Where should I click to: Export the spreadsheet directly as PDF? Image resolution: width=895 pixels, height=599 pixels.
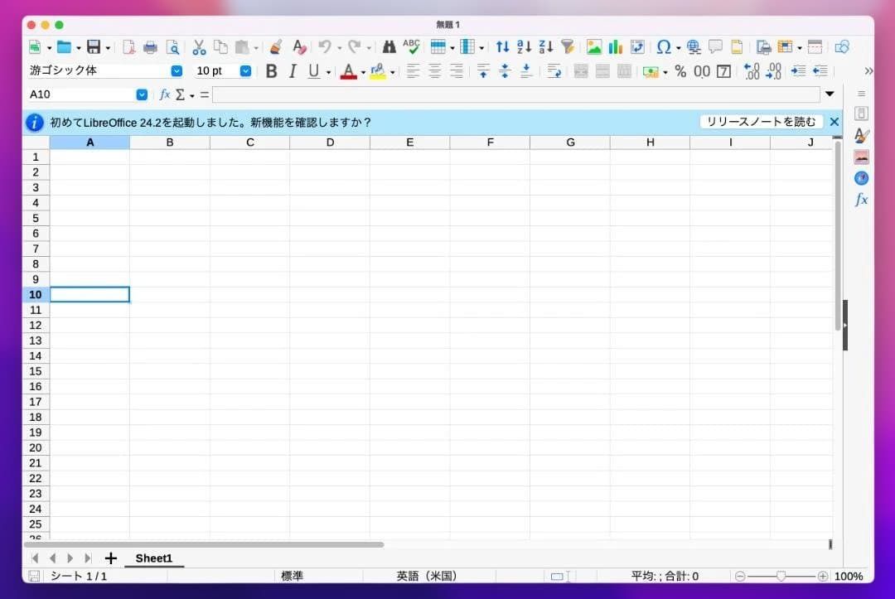coord(128,47)
